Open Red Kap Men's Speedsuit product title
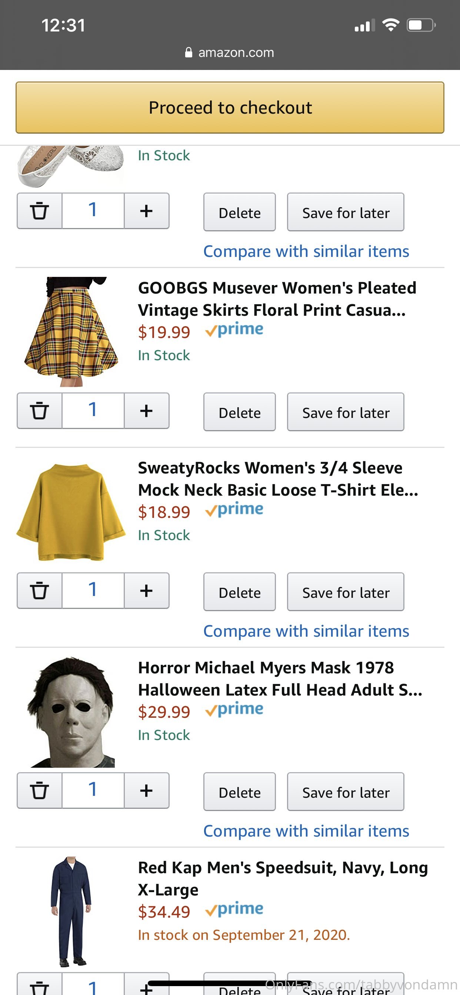460x995 pixels. pyautogui.click(x=283, y=878)
